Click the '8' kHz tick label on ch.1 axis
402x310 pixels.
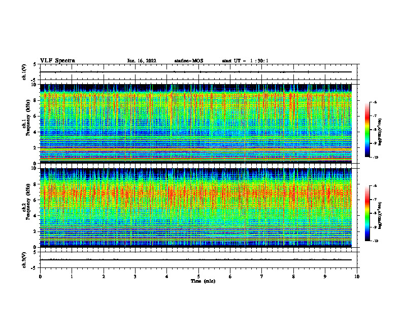pyautogui.click(x=35, y=100)
